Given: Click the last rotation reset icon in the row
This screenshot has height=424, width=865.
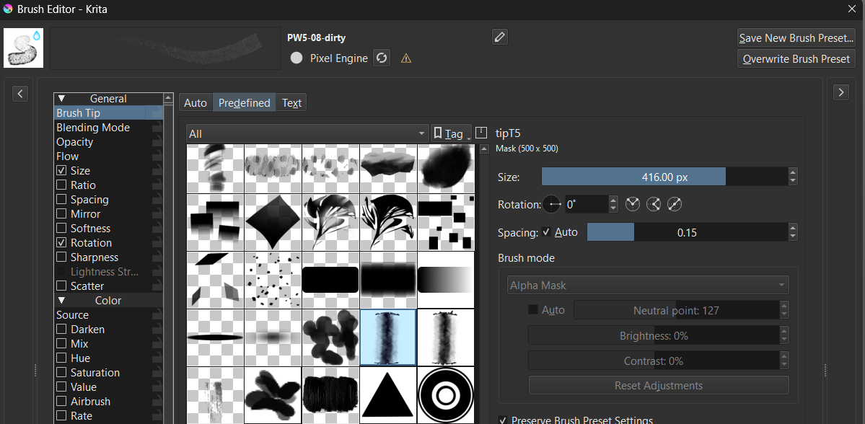Looking at the screenshot, I should coord(675,205).
